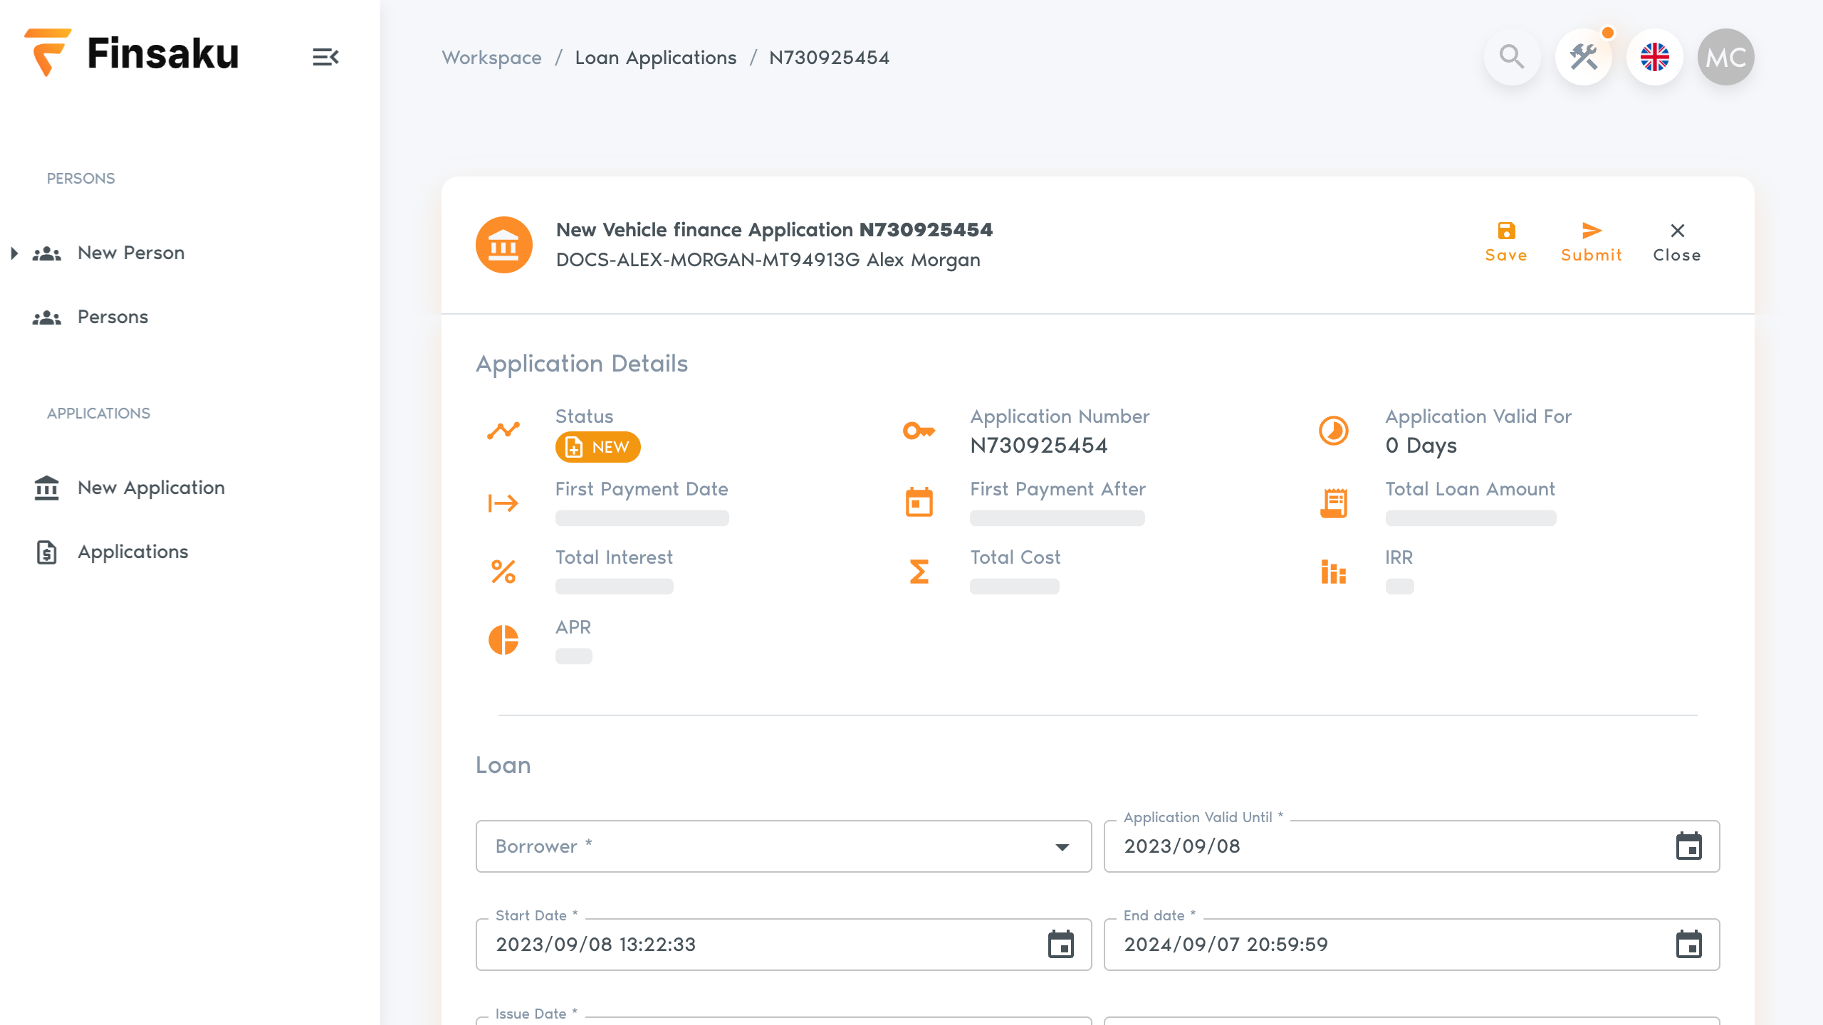Click the End date input field

[x=1411, y=945]
